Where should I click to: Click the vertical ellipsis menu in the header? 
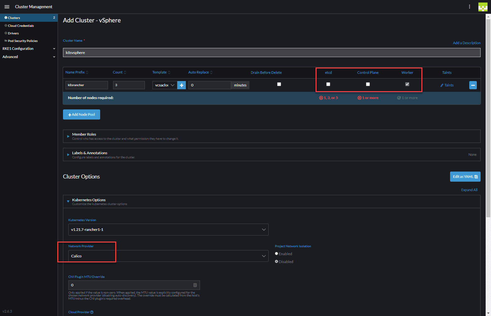pyautogui.click(x=470, y=7)
